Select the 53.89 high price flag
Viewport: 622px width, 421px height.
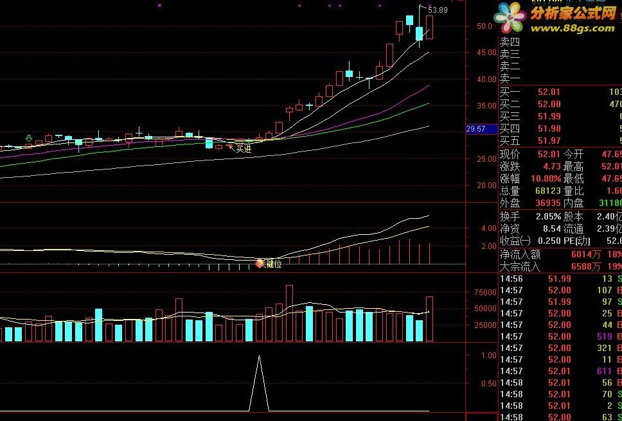(x=438, y=10)
